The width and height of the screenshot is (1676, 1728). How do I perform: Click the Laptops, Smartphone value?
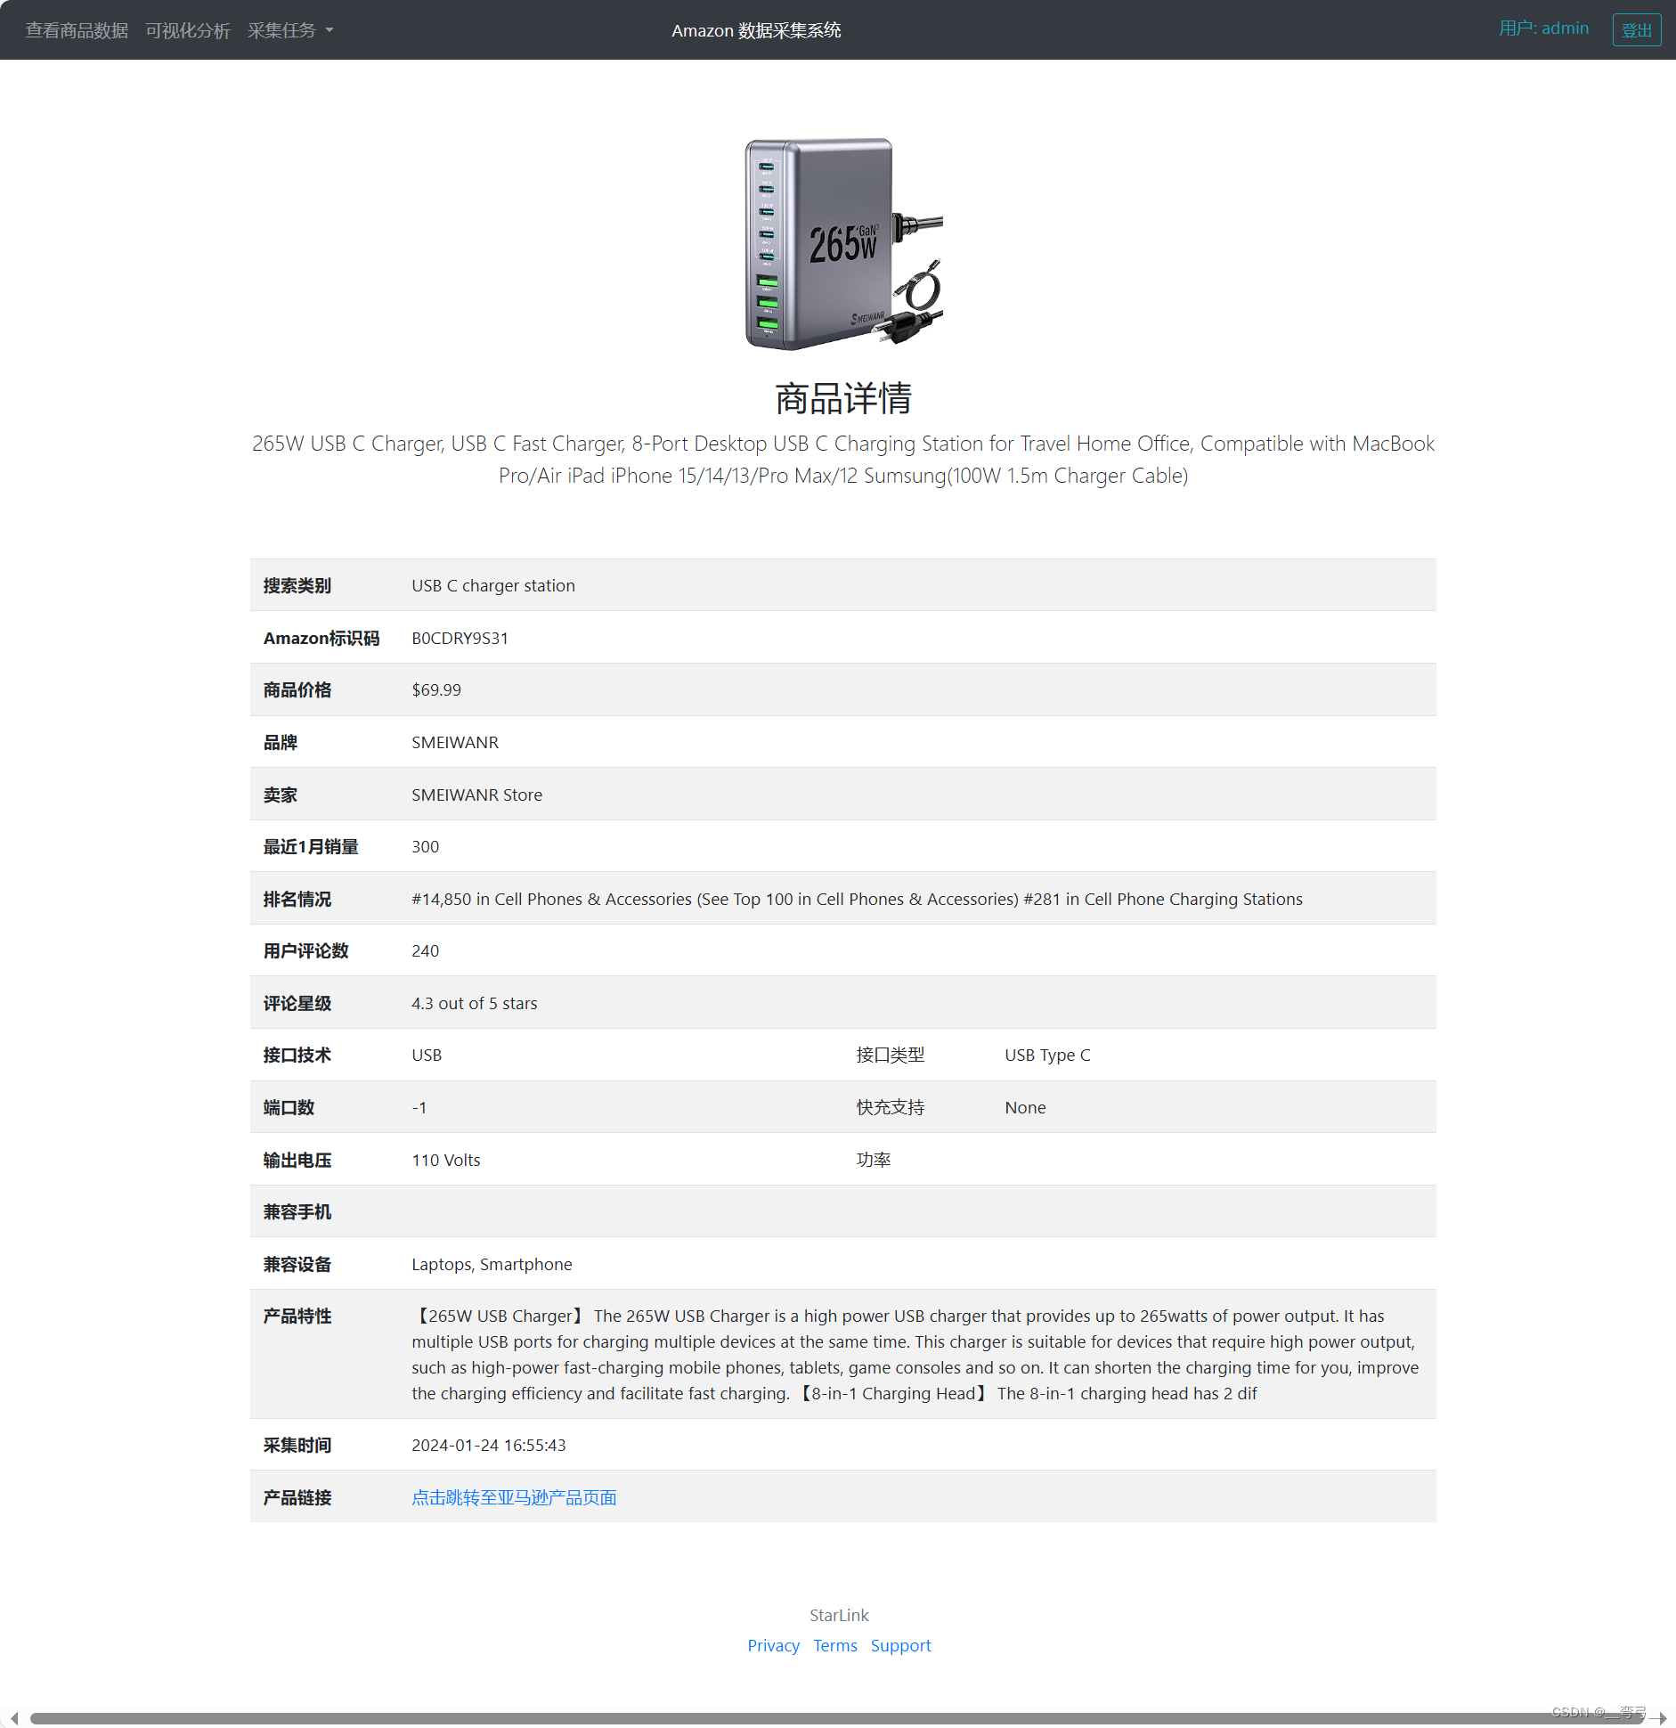(x=492, y=1264)
